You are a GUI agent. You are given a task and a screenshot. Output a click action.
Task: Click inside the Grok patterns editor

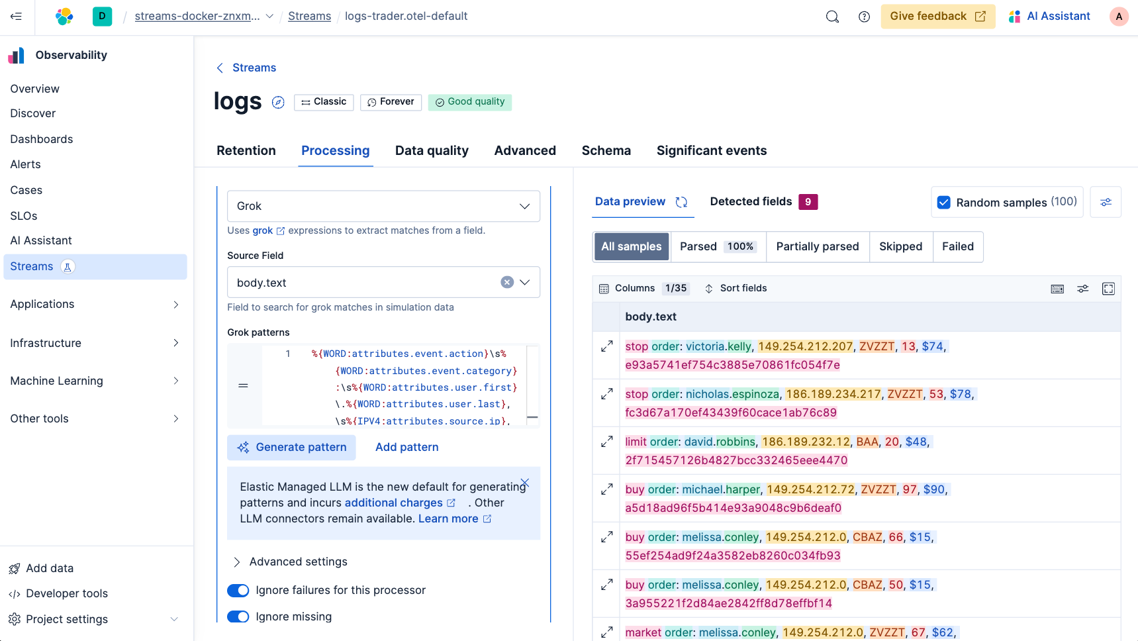[x=410, y=387]
